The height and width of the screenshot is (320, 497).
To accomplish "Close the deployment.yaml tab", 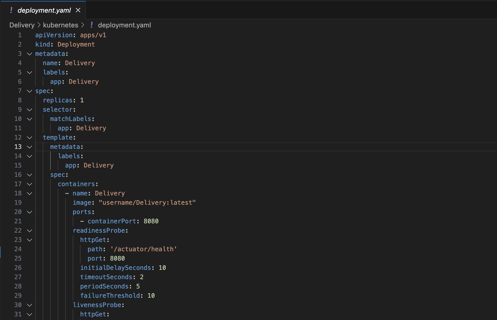I will pyautogui.click(x=78, y=10).
